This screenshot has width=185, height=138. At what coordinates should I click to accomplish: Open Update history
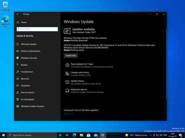coord(77,81)
